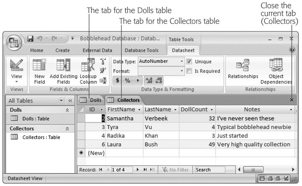
Task: Click Decrease Decimals icon
Action: [x=158, y=80]
